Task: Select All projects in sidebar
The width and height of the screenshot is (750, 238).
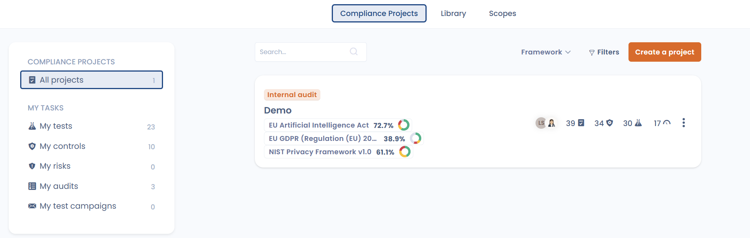Action: (91, 80)
